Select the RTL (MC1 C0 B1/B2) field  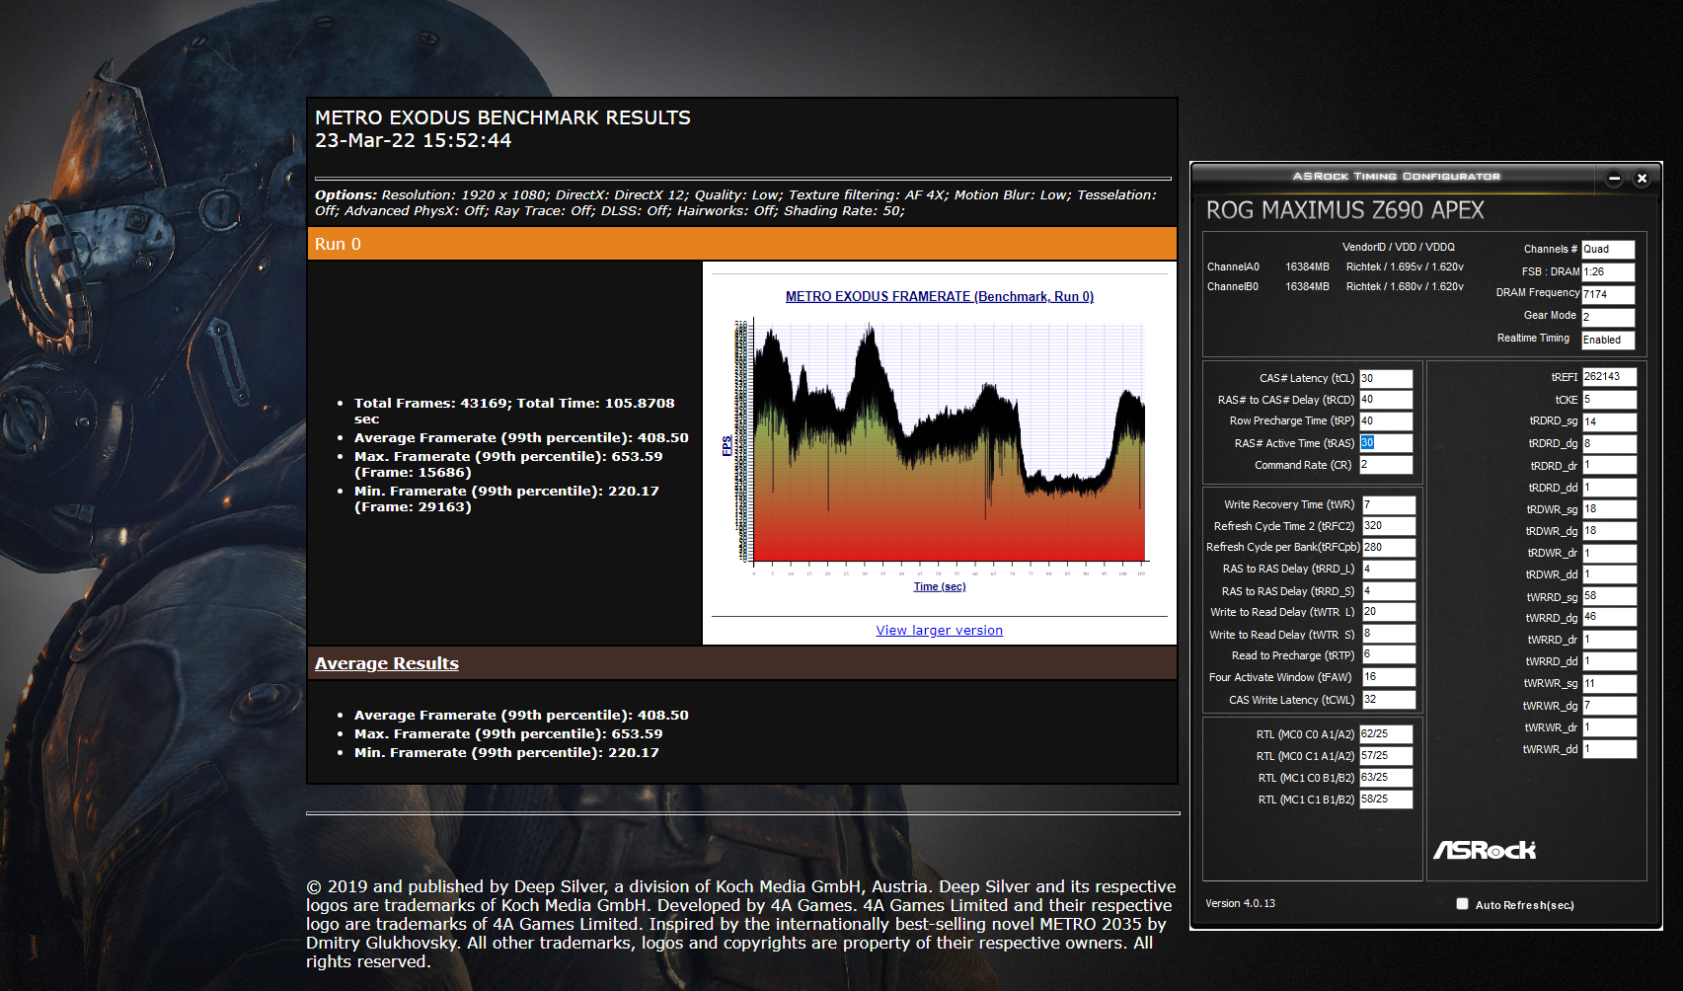(1386, 778)
